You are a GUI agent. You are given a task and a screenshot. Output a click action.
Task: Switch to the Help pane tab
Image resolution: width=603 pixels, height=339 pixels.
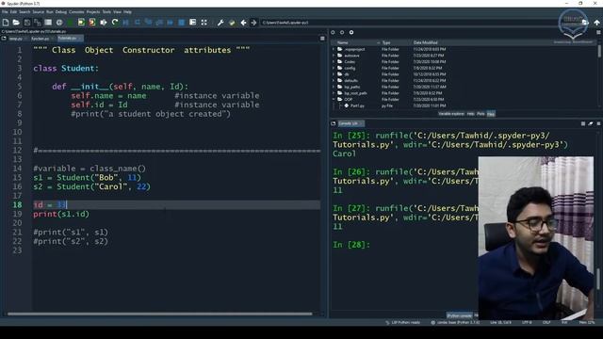point(470,114)
